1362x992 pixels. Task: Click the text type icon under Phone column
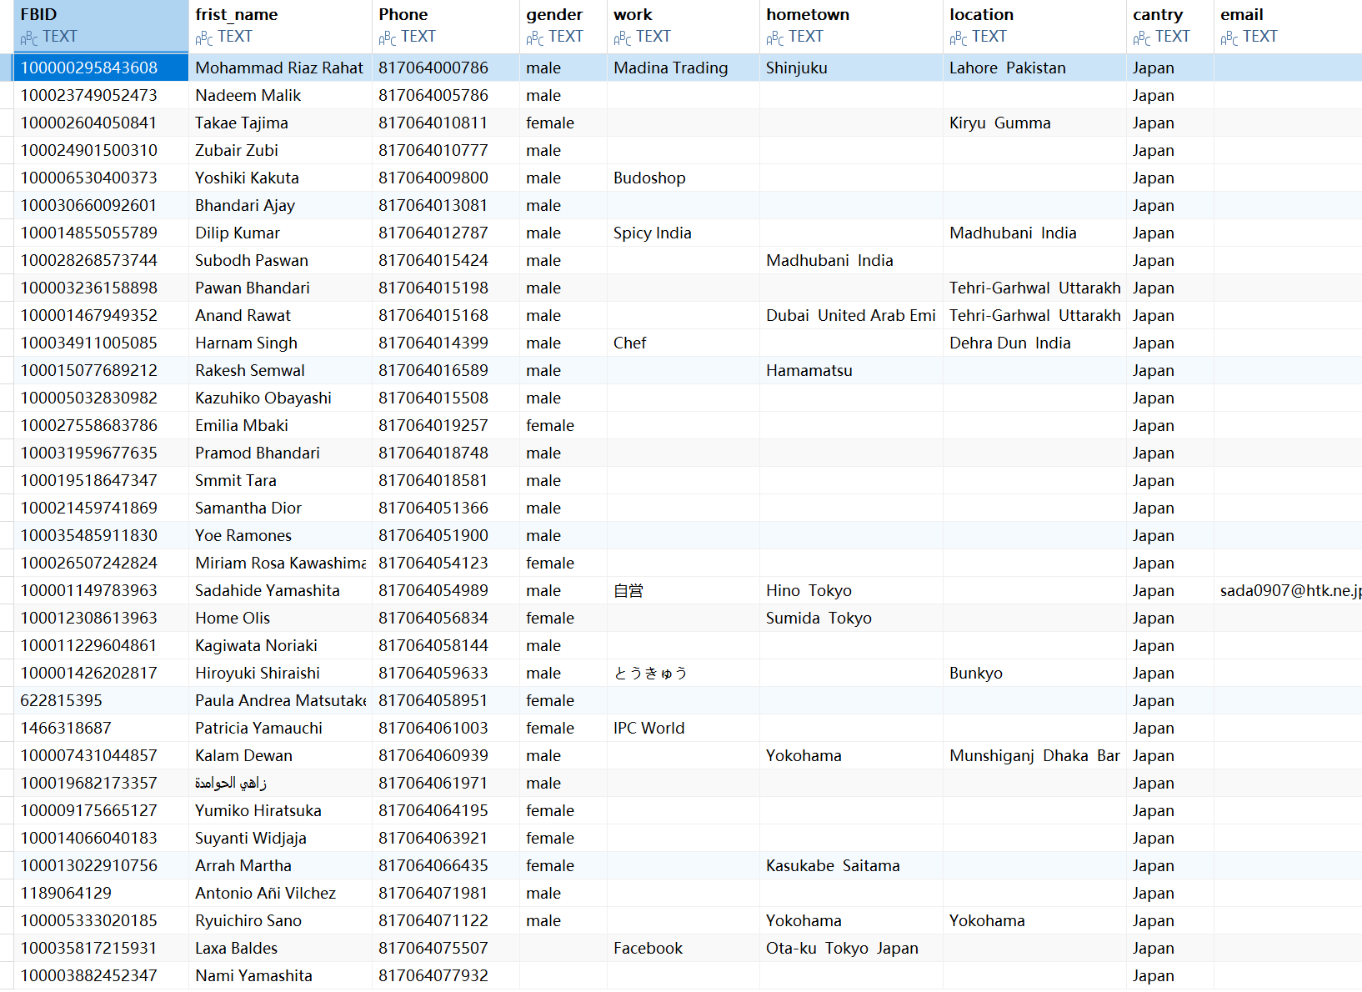387,38
